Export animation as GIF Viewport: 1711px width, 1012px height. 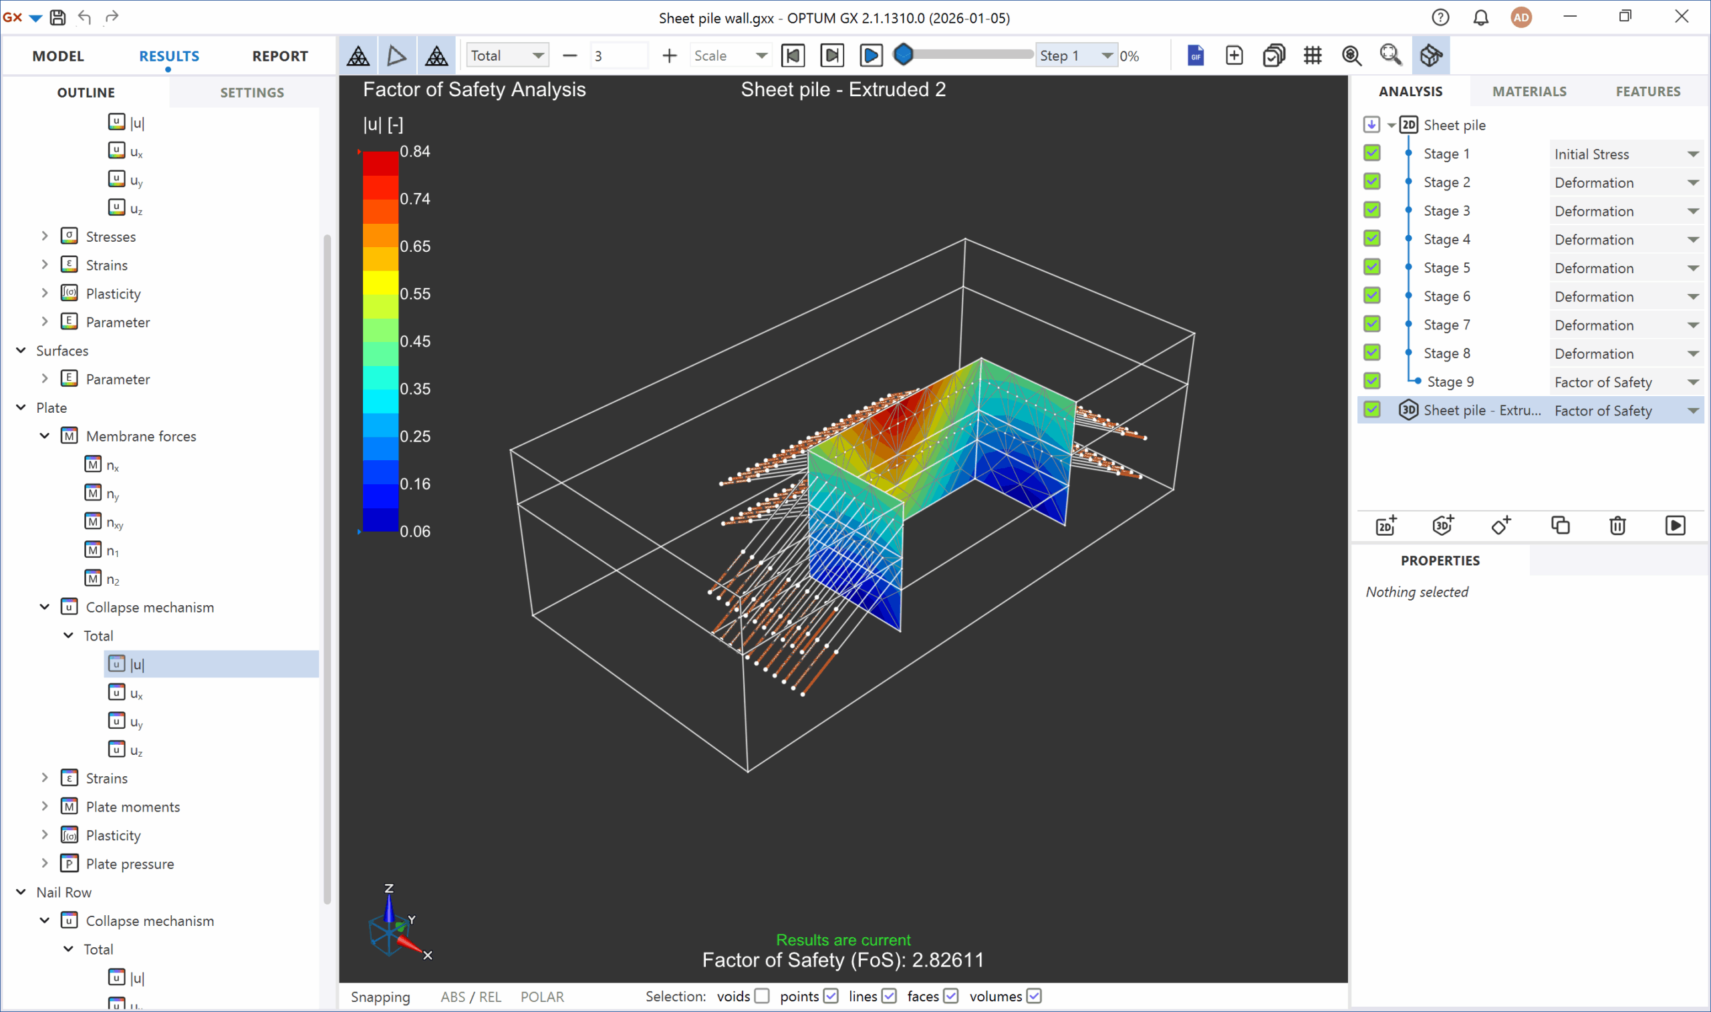(1195, 55)
